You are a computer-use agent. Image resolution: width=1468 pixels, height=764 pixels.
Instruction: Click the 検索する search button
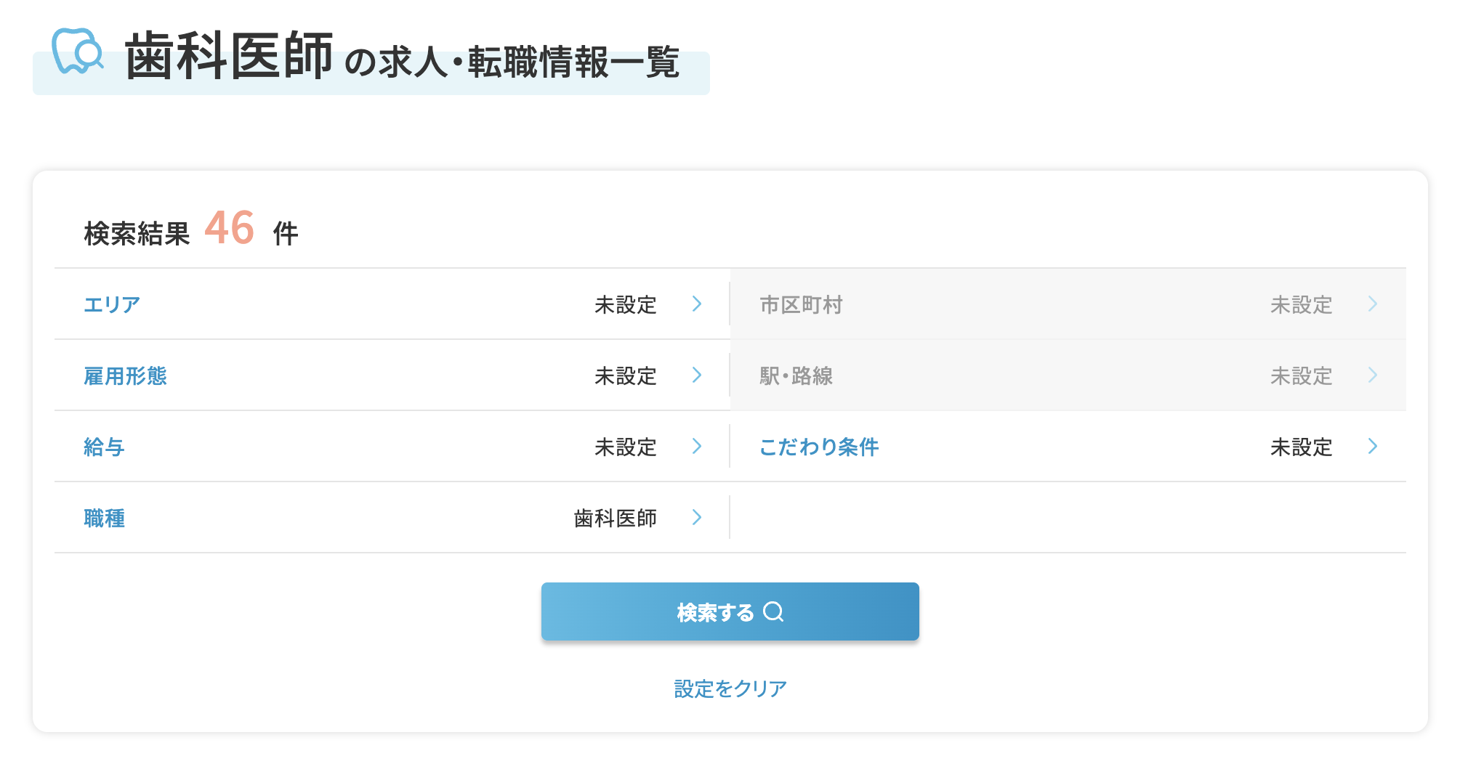coord(730,611)
